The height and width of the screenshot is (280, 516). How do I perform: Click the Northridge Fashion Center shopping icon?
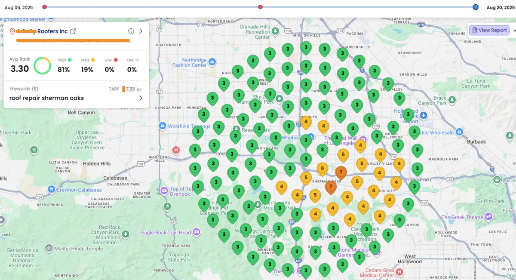(212, 63)
